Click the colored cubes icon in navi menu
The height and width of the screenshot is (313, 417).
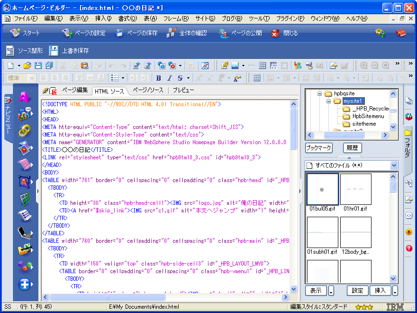click(x=24, y=266)
